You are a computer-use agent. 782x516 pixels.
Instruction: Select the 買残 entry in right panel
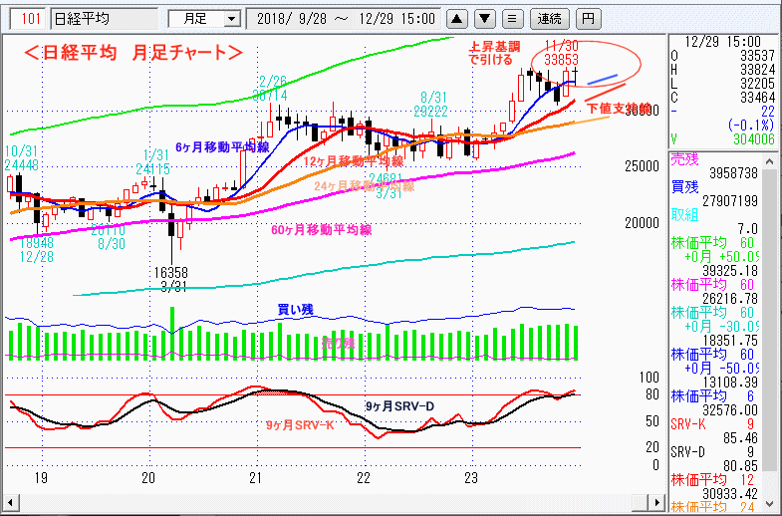[x=681, y=188]
